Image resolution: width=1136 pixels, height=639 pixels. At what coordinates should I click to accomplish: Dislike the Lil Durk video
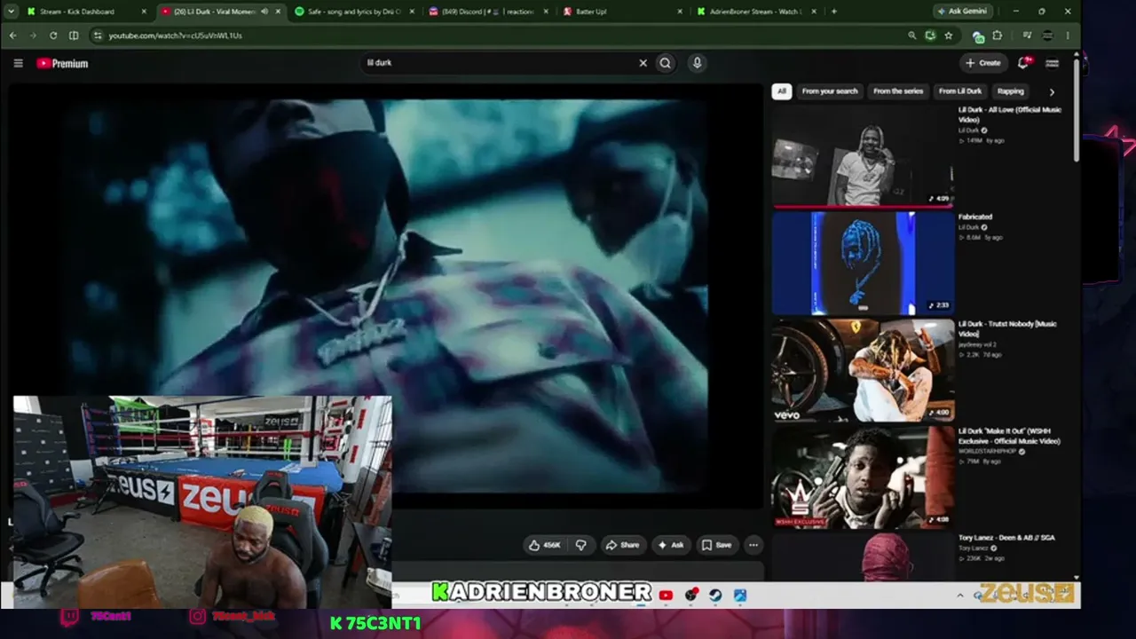click(581, 545)
